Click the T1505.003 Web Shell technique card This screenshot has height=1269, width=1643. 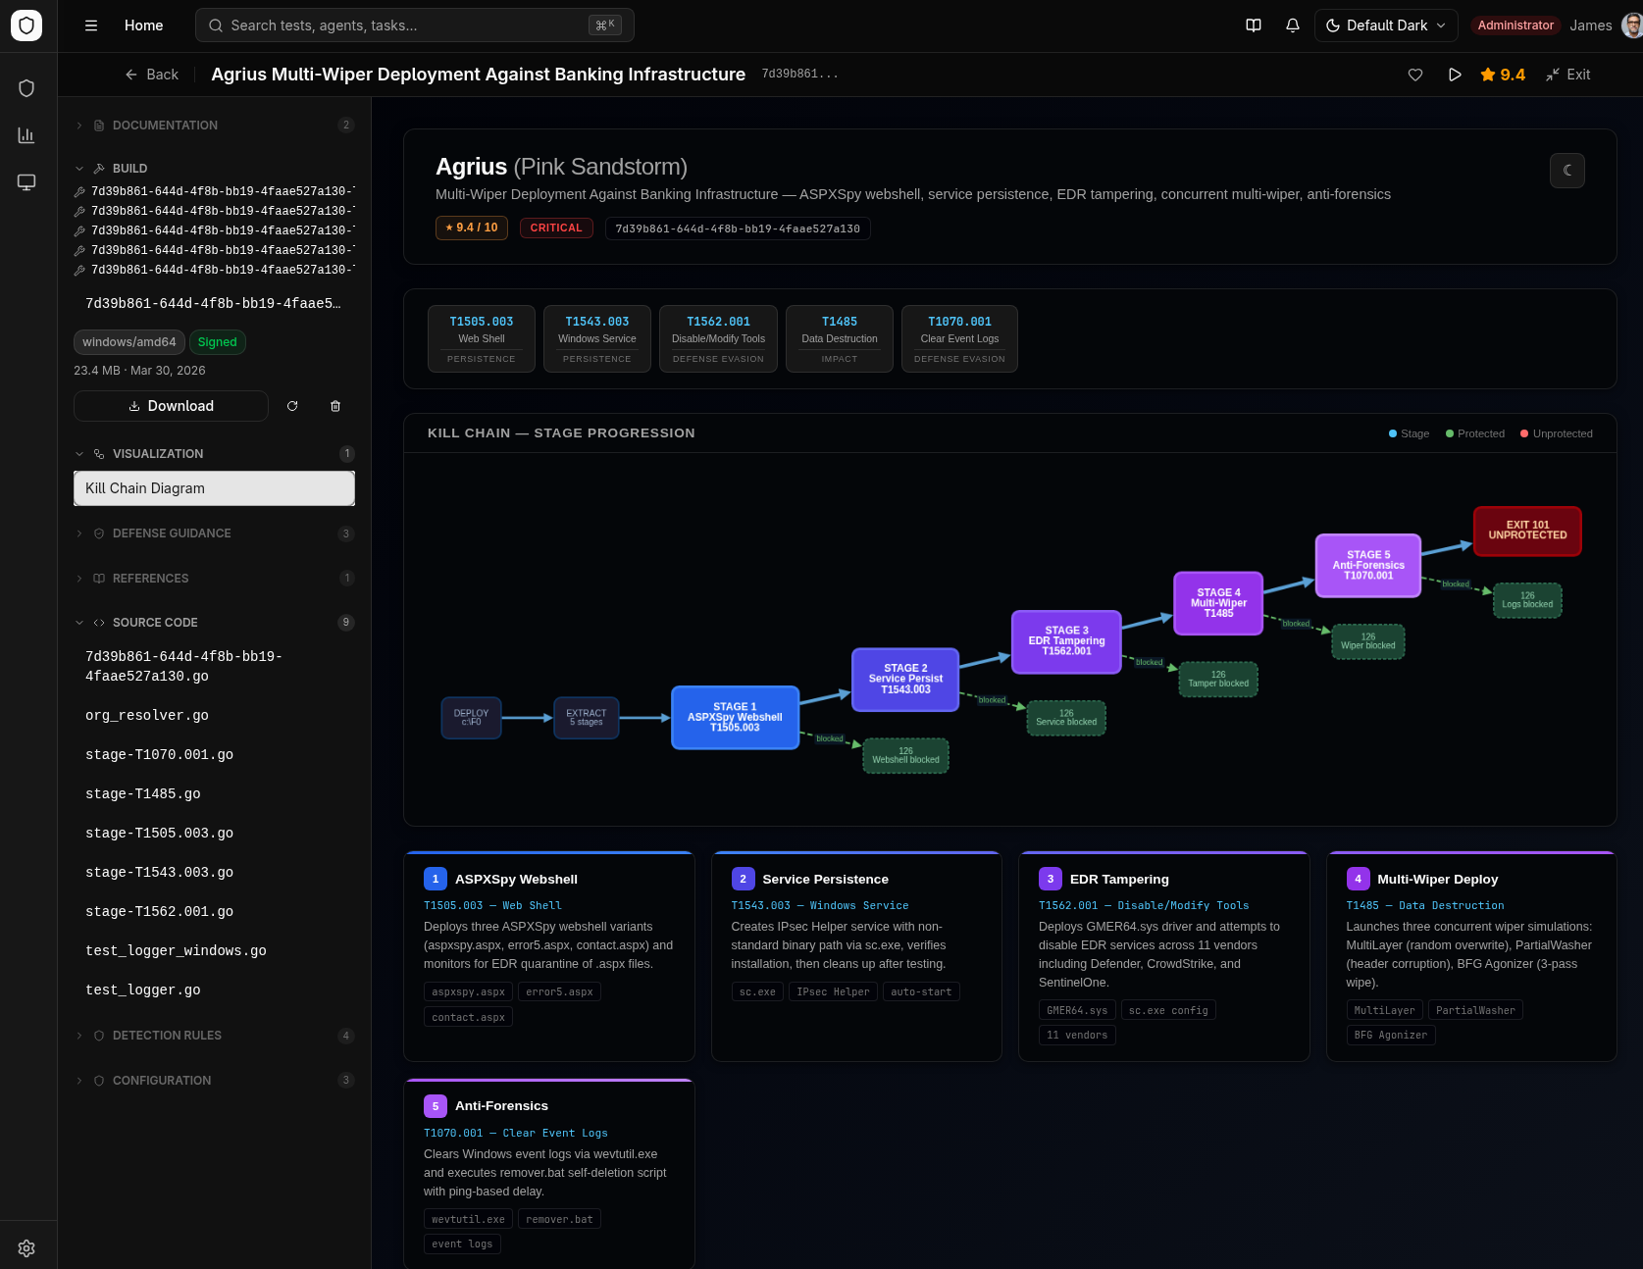[x=482, y=339]
